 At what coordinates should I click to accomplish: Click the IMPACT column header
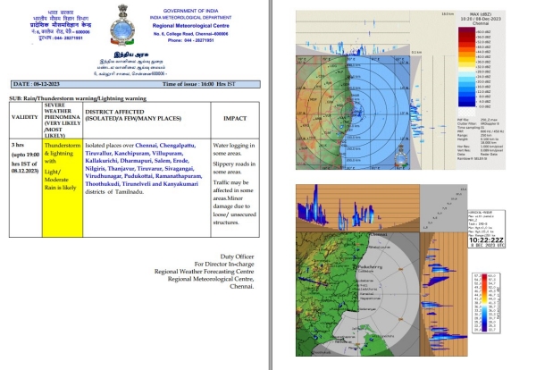235,118
